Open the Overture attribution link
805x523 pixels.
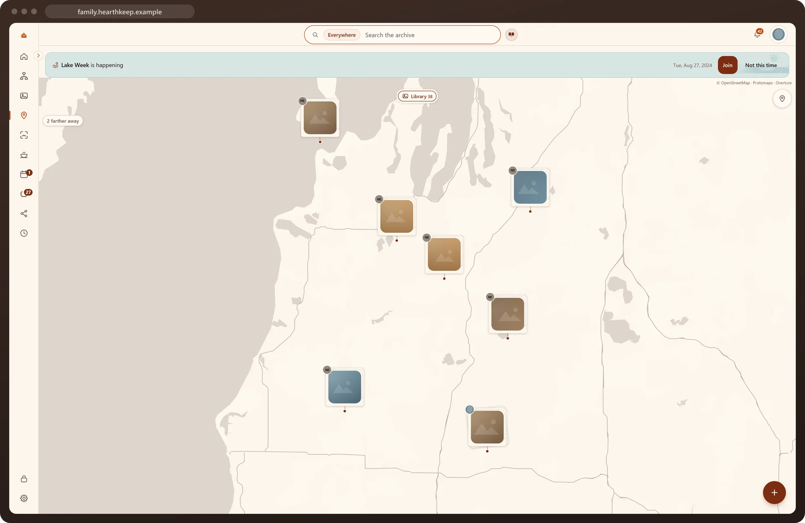point(784,83)
